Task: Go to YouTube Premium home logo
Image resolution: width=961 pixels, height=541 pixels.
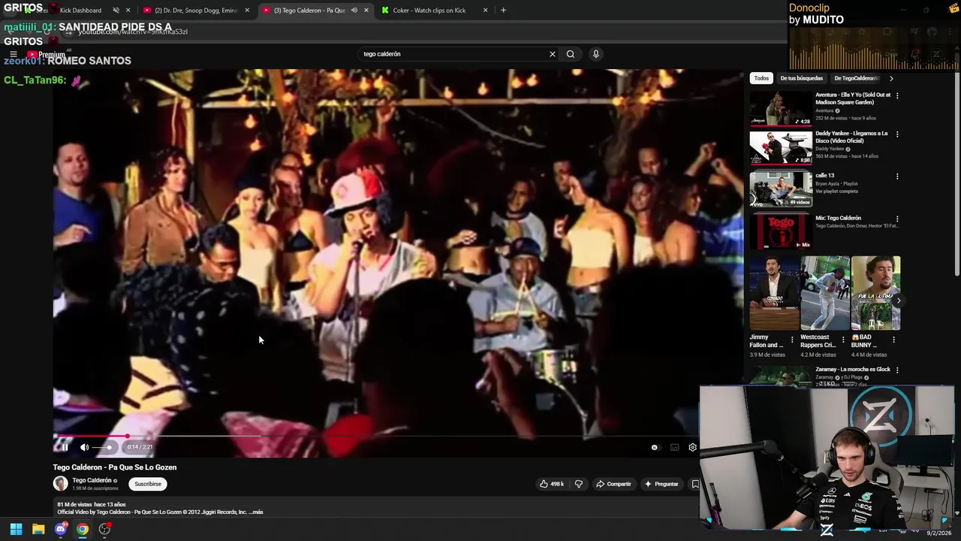Action: 47,54
